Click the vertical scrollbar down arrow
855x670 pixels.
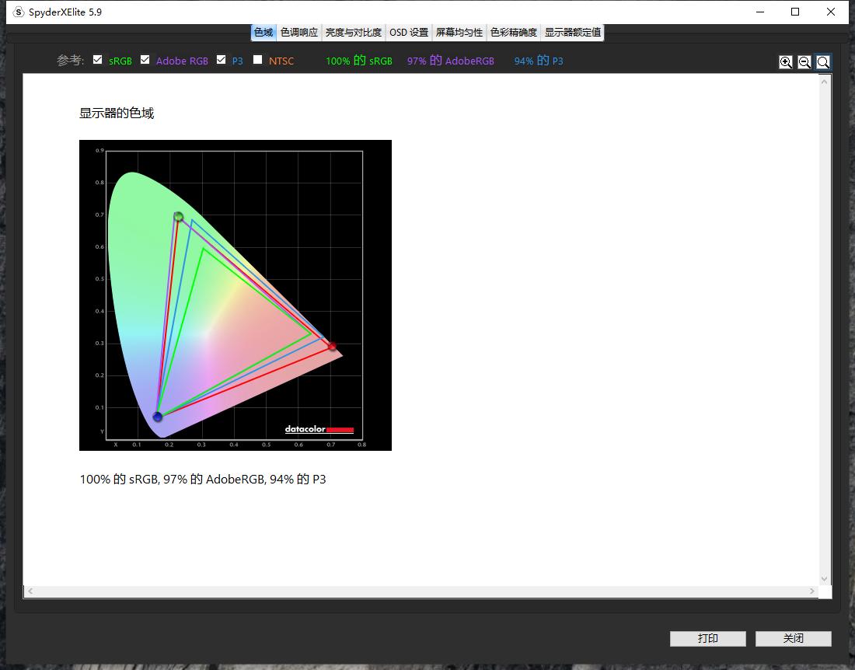coord(825,578)
